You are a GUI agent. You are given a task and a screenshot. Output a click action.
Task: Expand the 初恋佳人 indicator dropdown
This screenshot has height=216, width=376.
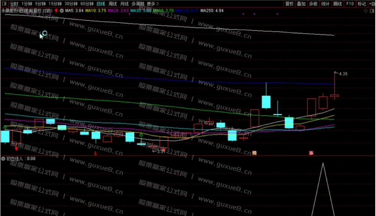3,158
